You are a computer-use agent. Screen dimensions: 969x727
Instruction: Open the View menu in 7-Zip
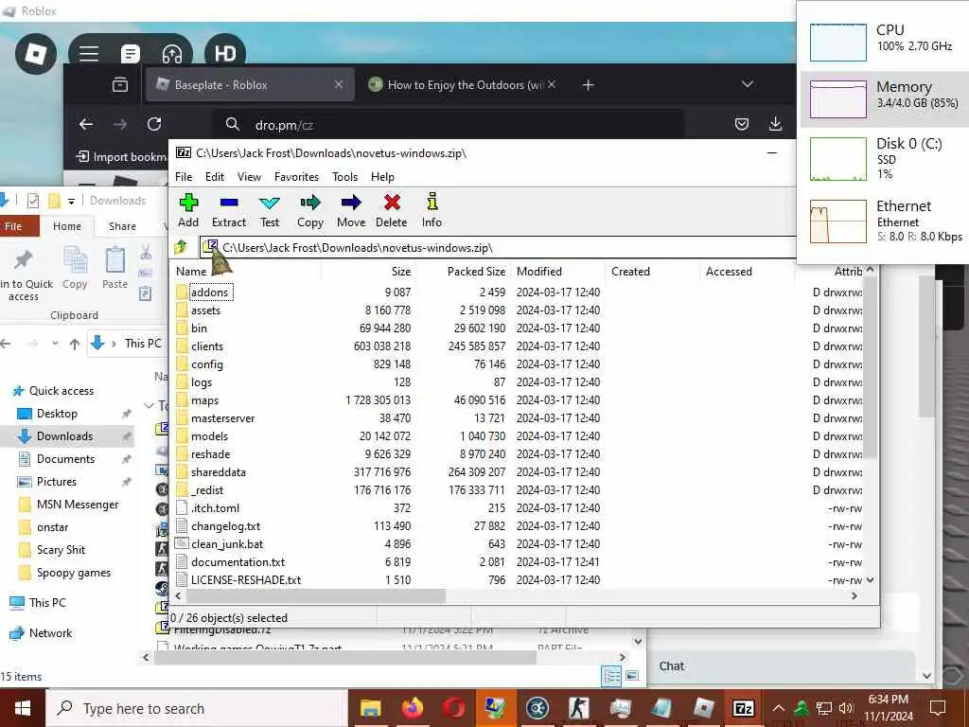click(x=249, y=177)
